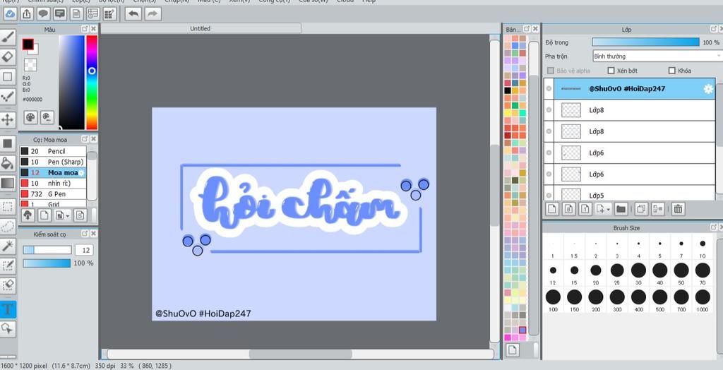Choose brush size 25 preset
Viewport: 723px width, 370px height.
tap(617, 273)
